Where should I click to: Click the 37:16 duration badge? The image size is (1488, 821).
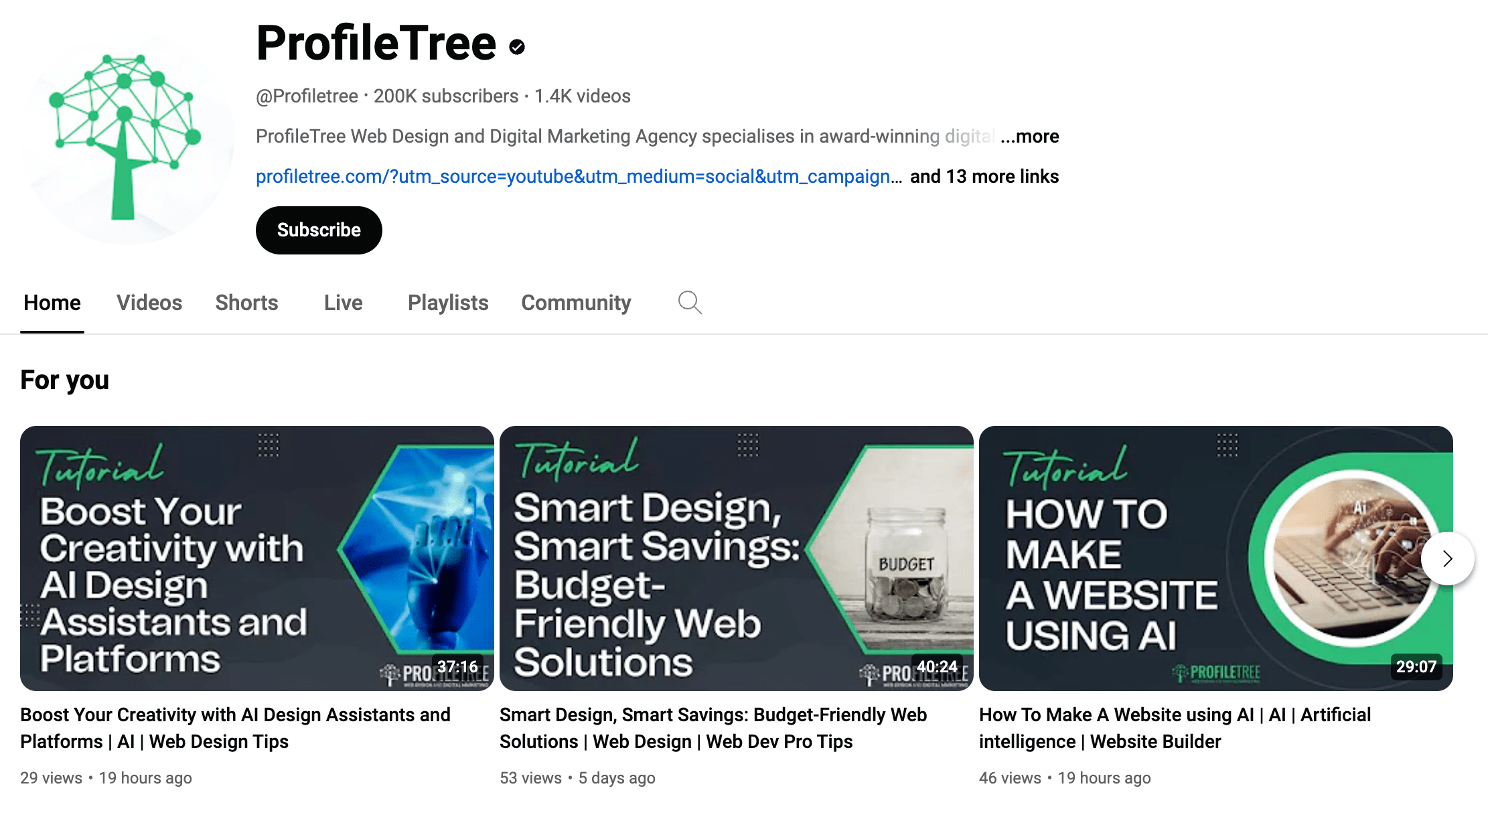tap(458, 666)
